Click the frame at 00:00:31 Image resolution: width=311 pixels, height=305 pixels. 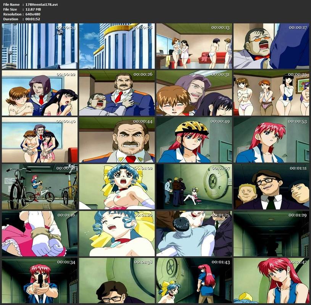(194, 93)
